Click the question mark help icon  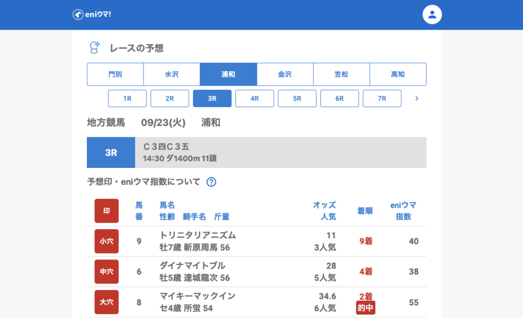coord(211,182)
